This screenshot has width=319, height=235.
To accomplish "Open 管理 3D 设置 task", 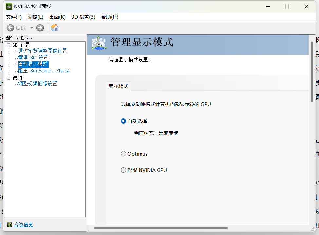I will click(33, 58).
